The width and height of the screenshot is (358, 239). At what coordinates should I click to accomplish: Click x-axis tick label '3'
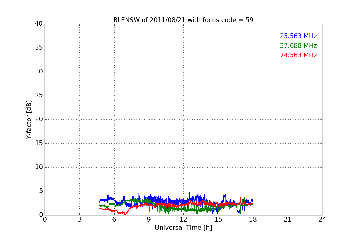79,220
